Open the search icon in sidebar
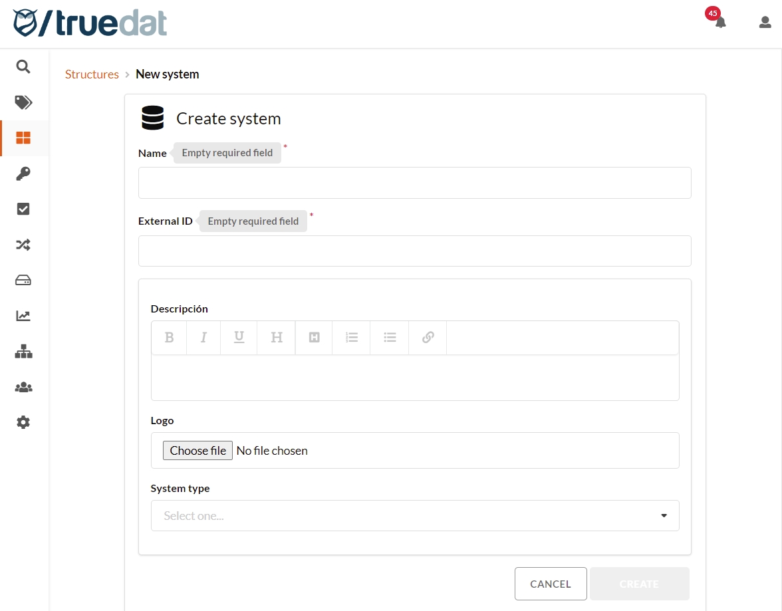Screen dimensions: 782x611 pyautogui.click(x=23, y=66)
